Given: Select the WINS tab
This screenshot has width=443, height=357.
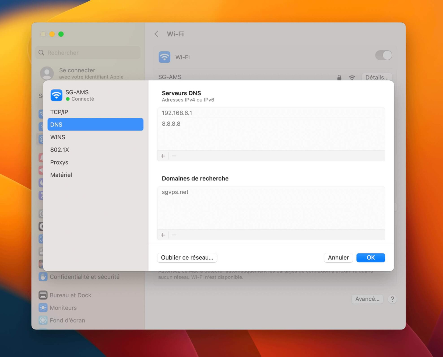Looking at the screenshot, I should (95, 137).
